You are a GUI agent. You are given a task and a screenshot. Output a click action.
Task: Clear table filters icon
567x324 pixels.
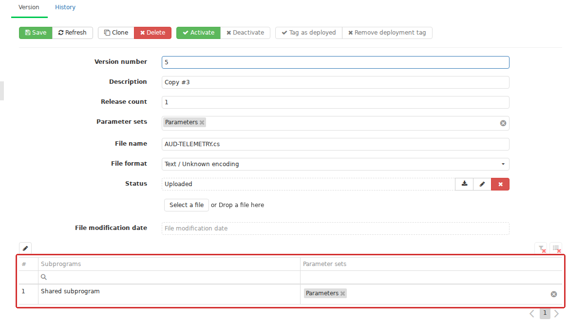pyautogui.click(x=542, y=248)
